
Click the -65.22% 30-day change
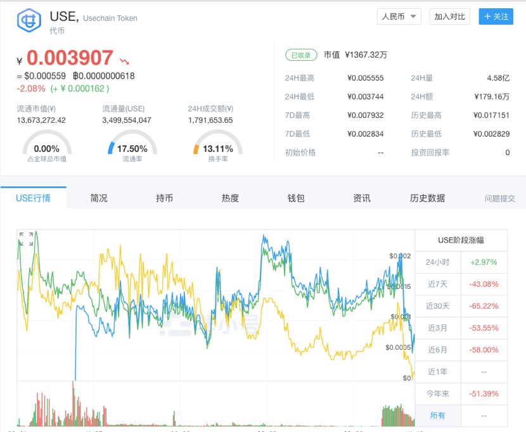tap(484, 306)
